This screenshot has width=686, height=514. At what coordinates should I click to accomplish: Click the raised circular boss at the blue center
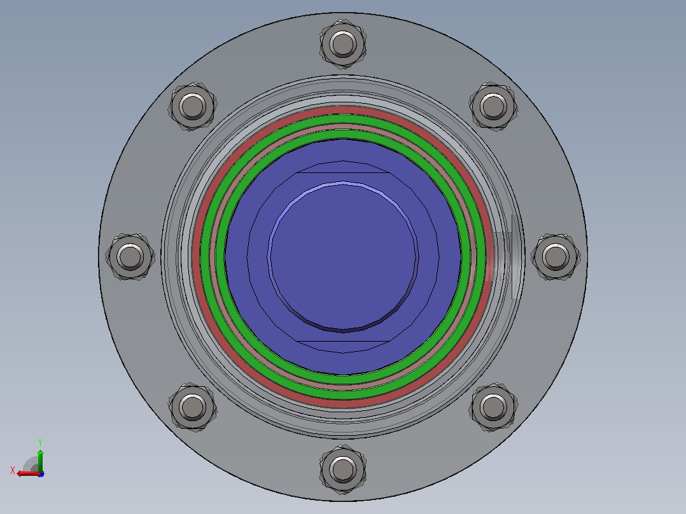pyautogui.click(x=343, y=257)
